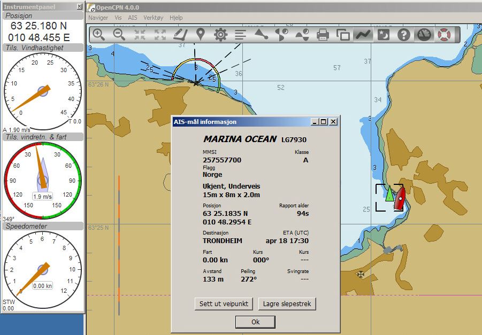The width and height of the screenshot is (482, 335).
Task: Toggle AIS targets display icon
Action: coord(261,34)
